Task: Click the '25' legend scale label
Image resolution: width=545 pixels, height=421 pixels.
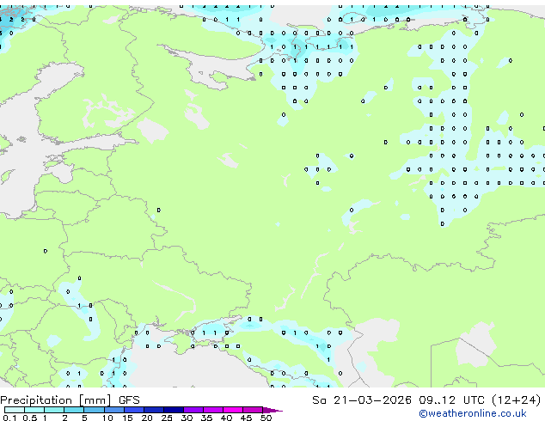Action: coord(167,418)
